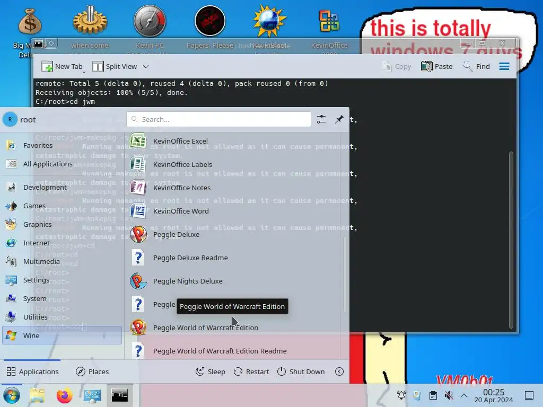Select the Favorites category

click(x=62, y=145)
